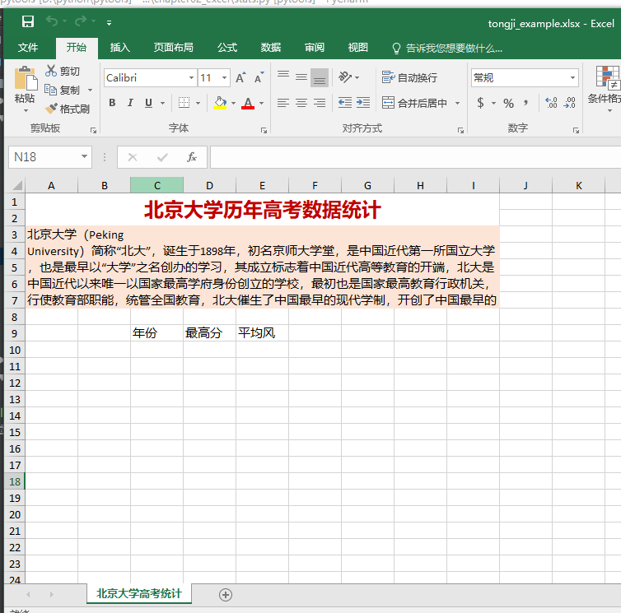This screenshot has width=621, height=613.
Task: Select the 北京大学高考统计 sheet tab
Action: click(x=139, y=593)
